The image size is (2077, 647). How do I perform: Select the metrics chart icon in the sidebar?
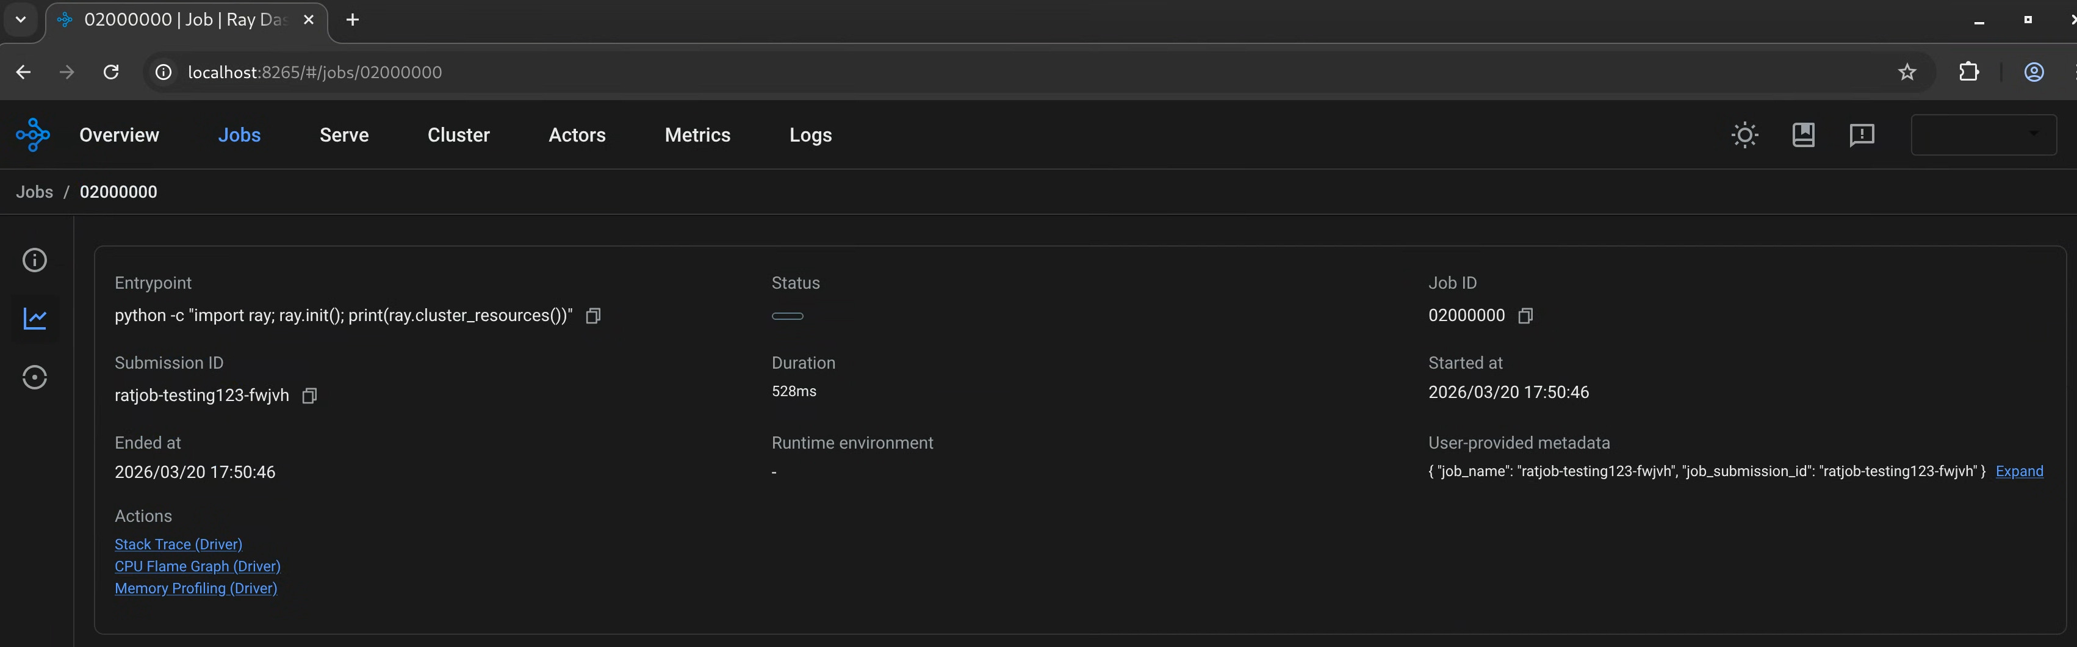pos(35,319)
